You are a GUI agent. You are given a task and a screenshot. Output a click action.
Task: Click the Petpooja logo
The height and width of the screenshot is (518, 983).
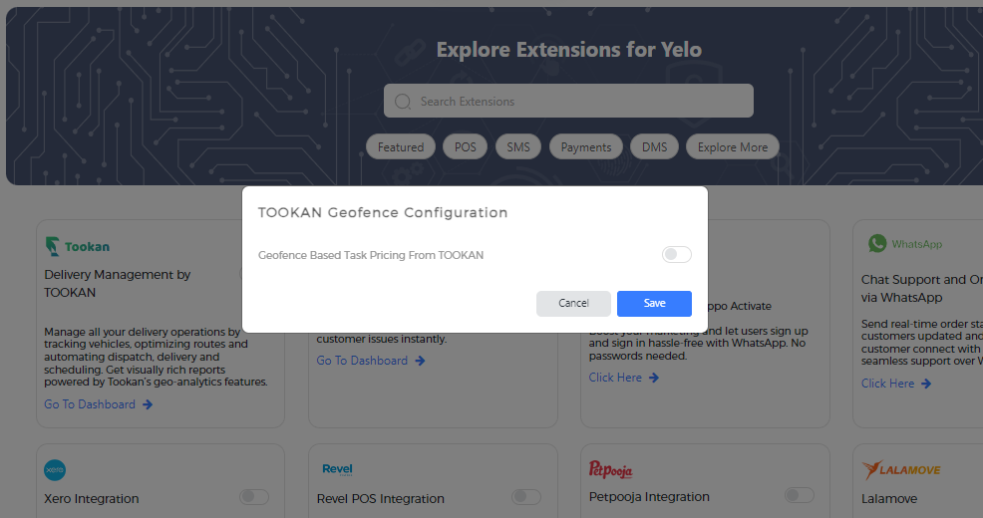pos(610,468)
